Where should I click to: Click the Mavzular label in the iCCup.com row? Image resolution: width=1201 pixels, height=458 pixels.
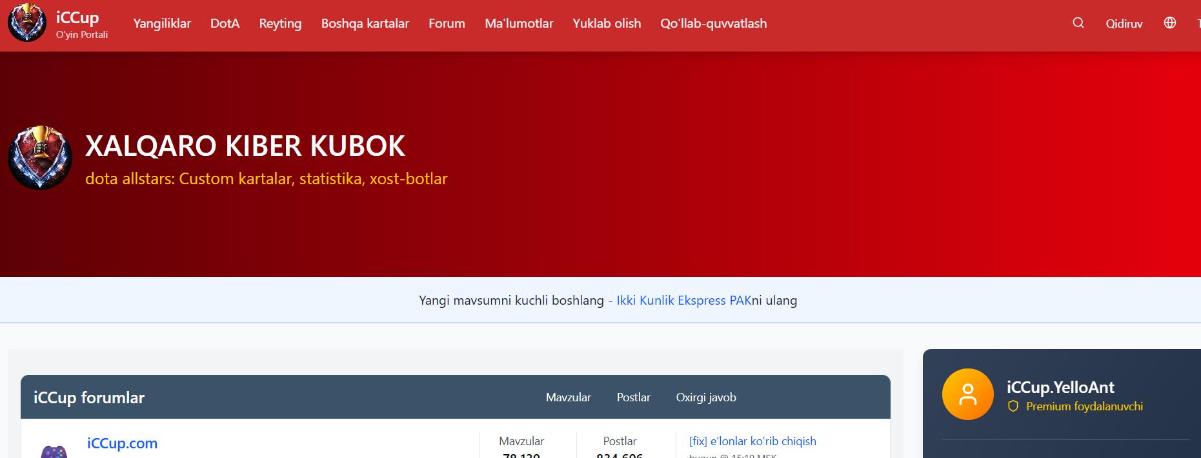[x=521, y=441]
